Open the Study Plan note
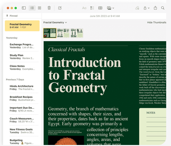 point(22,57)
